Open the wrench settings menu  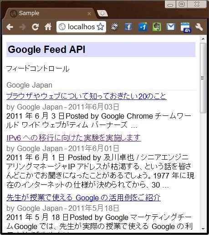pyautogui.click(x=199, y=27)
